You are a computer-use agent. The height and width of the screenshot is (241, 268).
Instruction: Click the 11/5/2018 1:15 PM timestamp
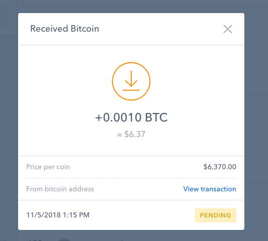tap(58, 215)
